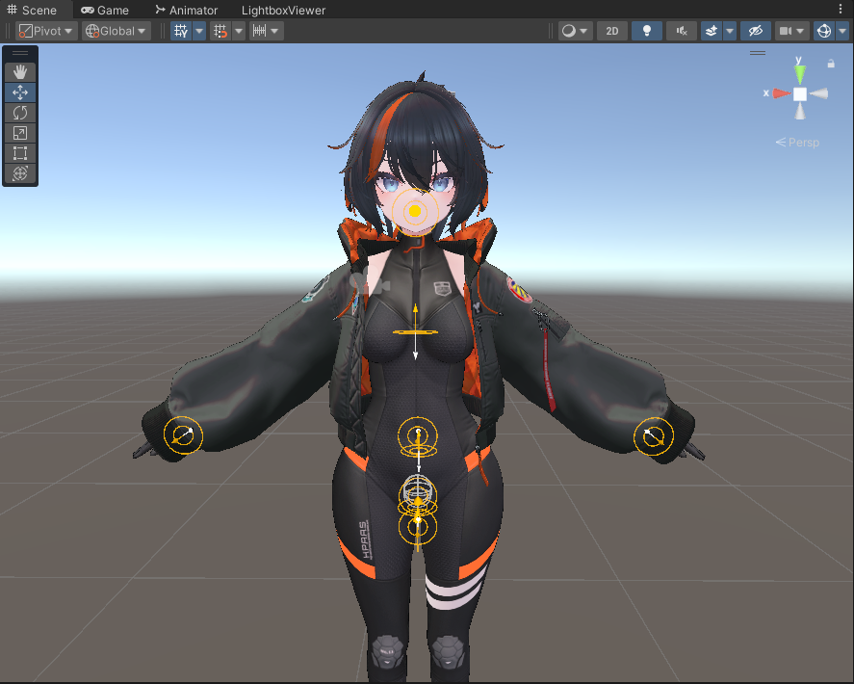Expand the camera settings dropdown arrow
Viewport: 854px width, 684px height.
pyautogui.click(x=800, y=31)
